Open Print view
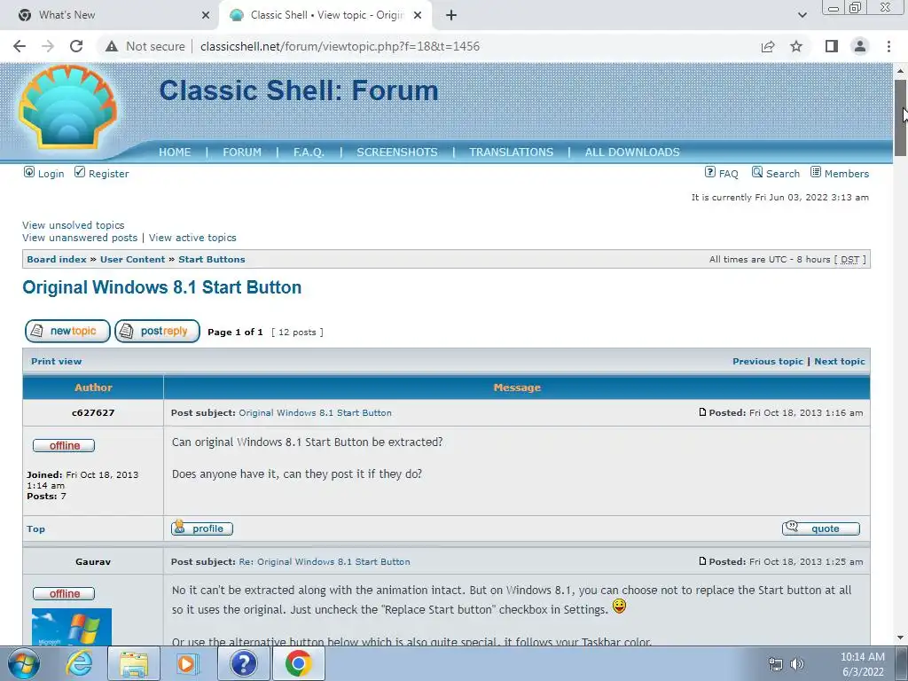This screenshot has height=681, width=908. coord(56,362)
